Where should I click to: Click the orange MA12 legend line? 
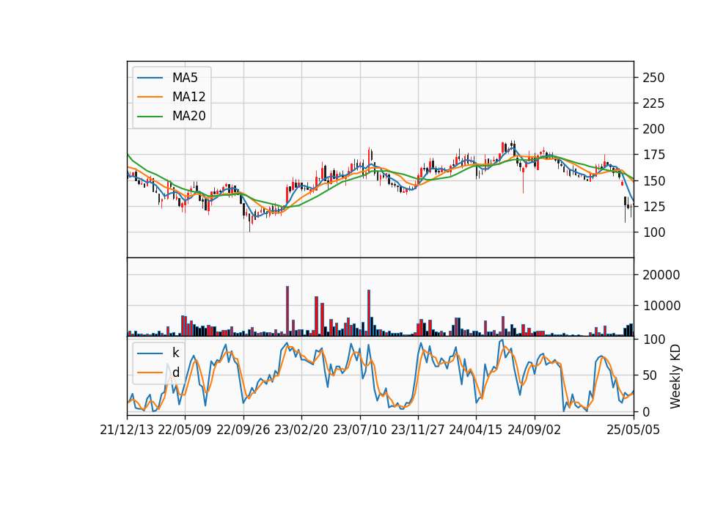coord(150,97)
